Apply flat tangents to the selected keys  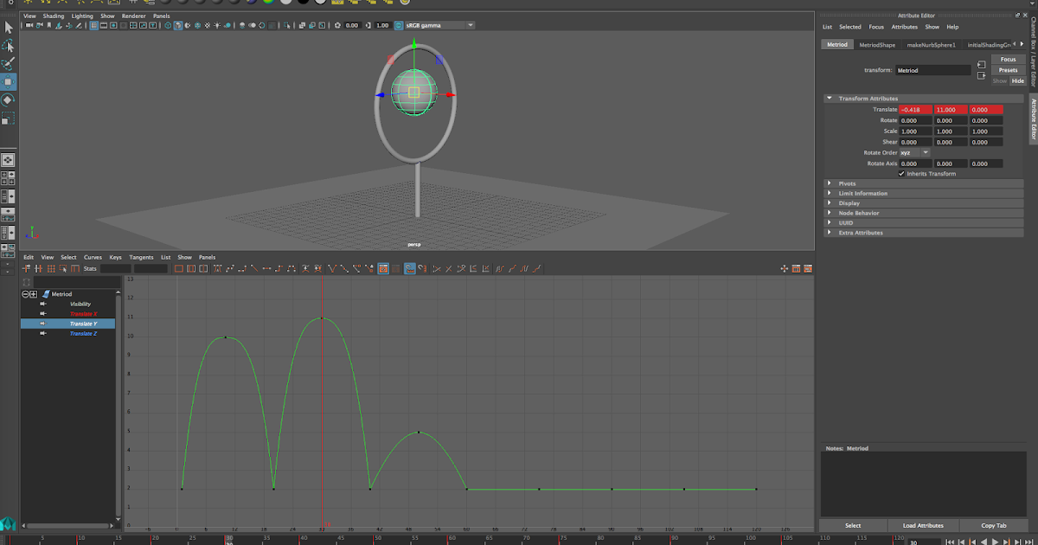coord(266,268)
